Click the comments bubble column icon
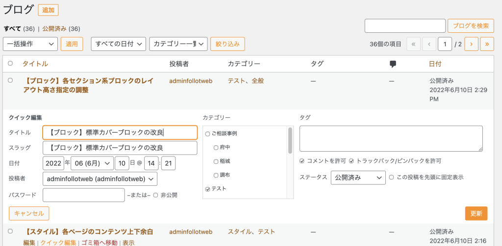Image resolution: width=502 pixels, height=246 pixels. pyautogui.click(x=393, y=64)
